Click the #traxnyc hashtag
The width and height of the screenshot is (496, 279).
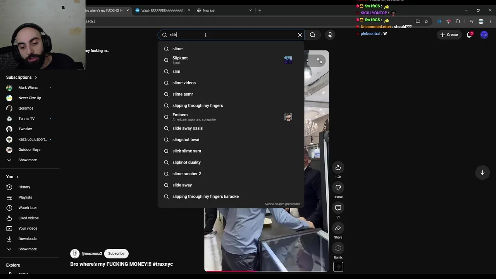pos(163,264)
